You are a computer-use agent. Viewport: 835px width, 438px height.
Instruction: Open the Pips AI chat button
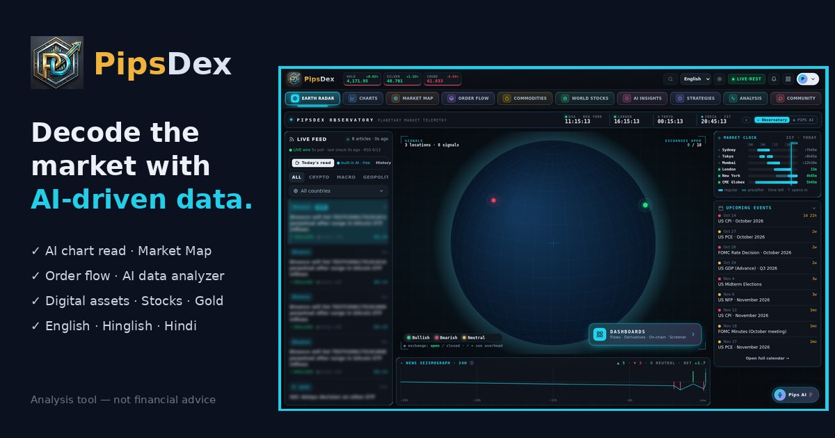pyautogui.click(x=795, y=394)
